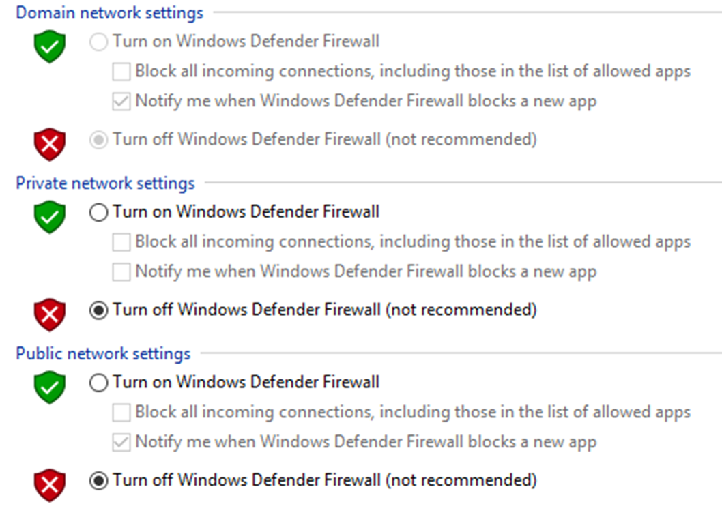
Task: Enable Notify me checkbox under Private network
Action: 121,272
